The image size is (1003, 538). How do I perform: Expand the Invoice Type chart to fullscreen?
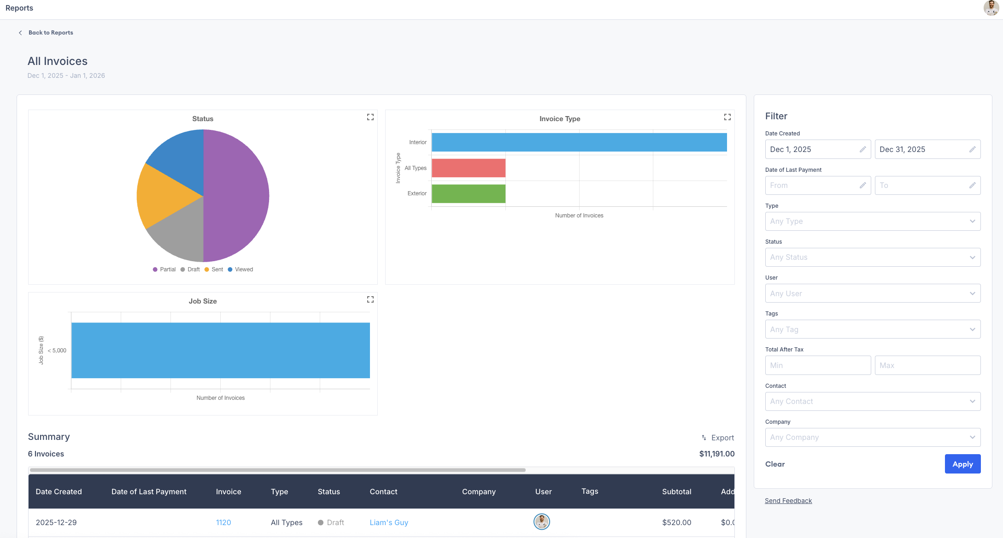click(x=727, y=117)
